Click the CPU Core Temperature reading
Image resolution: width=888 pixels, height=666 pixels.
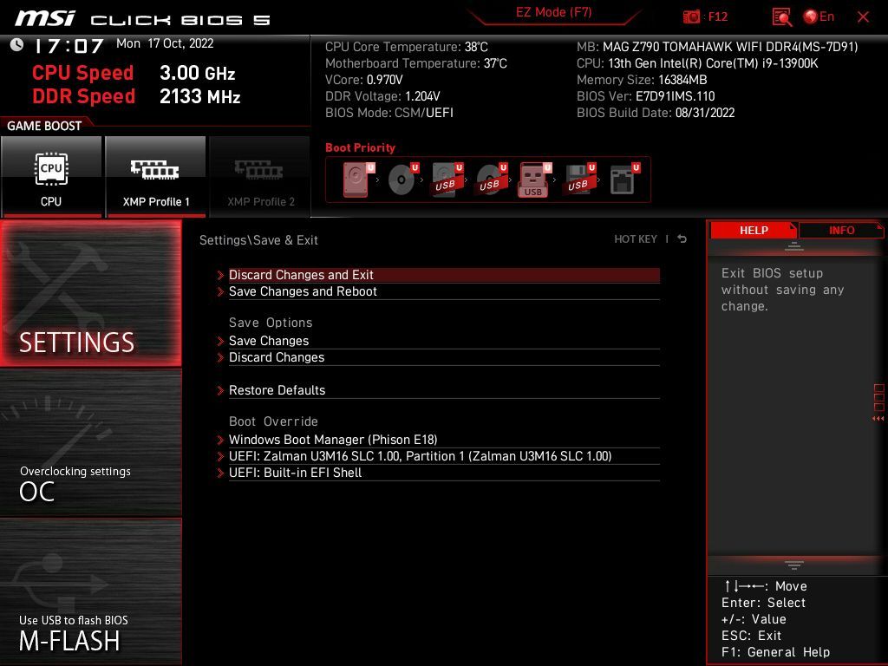click(406, 47)
